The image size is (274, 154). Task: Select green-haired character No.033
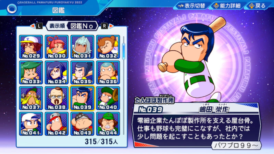pos(31,73)
